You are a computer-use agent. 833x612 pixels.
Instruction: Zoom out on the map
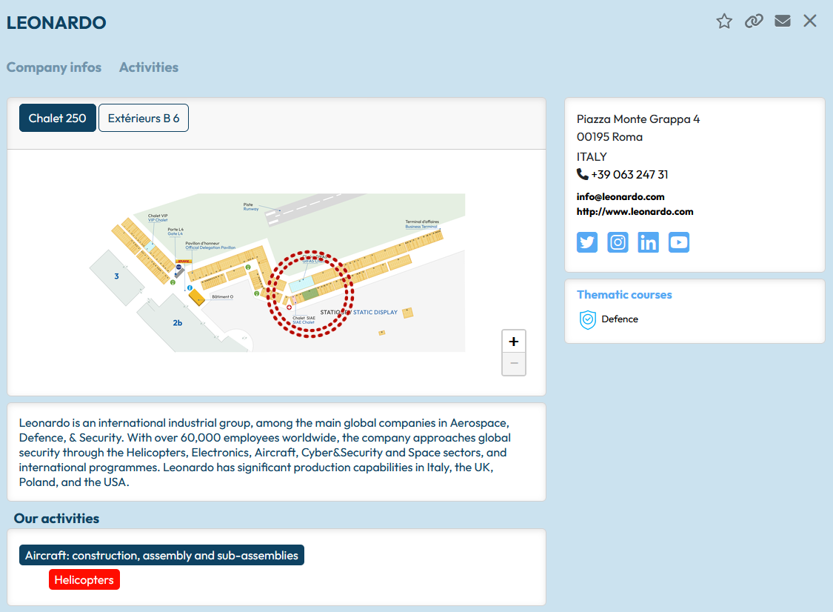[514, 364]
